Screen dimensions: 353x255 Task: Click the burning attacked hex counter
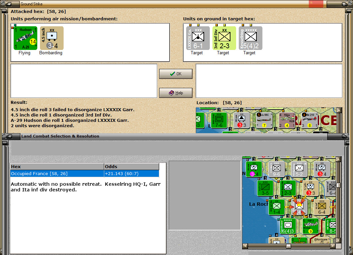299,207
